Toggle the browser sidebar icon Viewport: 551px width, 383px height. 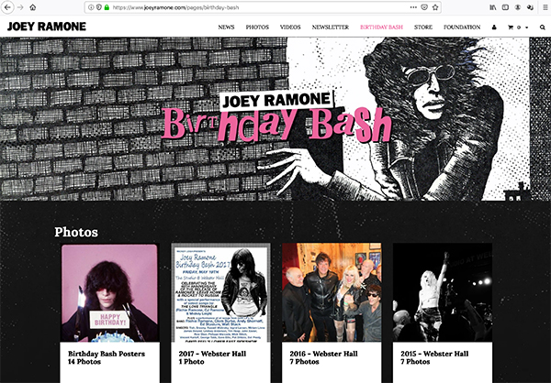pos(505,7)
